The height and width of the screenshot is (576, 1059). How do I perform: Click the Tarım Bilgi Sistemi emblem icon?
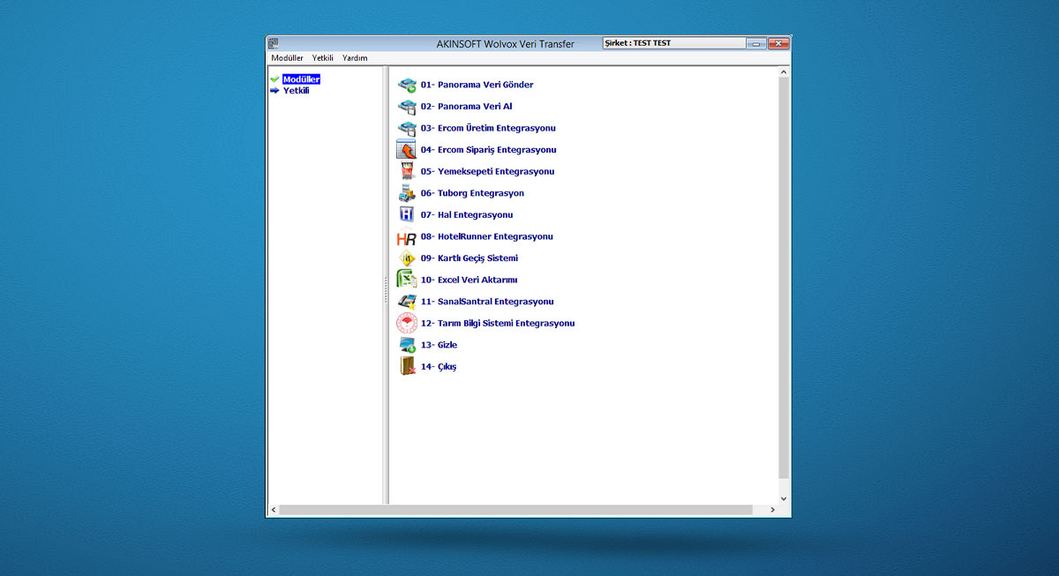pos(406,323)
